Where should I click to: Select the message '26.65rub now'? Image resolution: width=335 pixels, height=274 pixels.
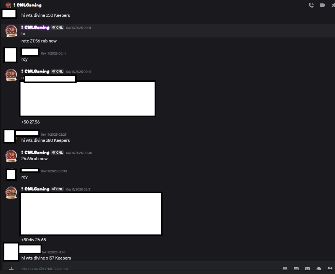point(34,158)
